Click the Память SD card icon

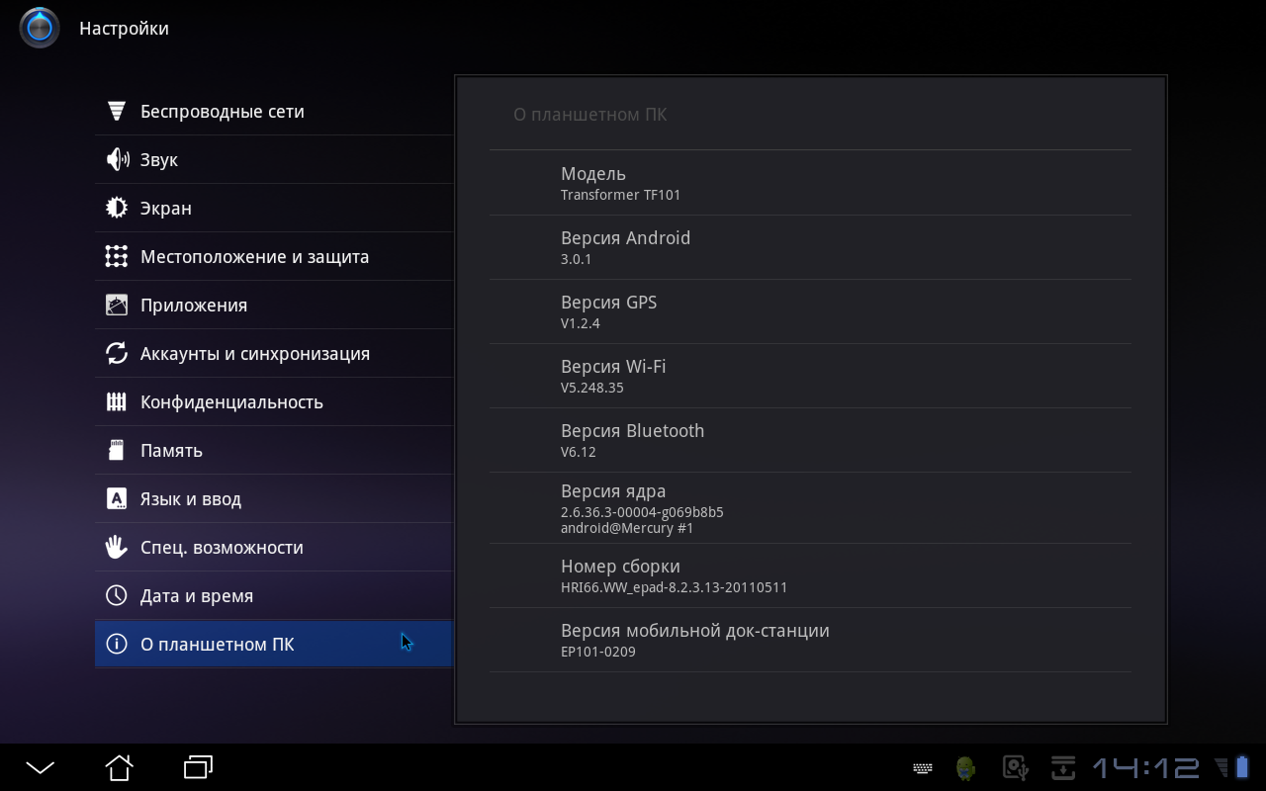click(117, 450)
